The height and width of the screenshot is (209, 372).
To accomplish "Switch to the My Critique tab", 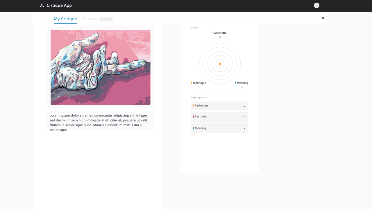I will [x=65, y=19].
